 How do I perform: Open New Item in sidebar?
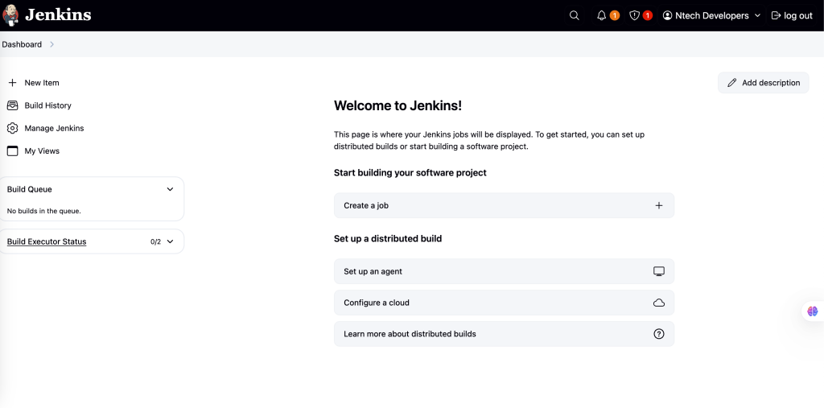[x=42, y=83]
